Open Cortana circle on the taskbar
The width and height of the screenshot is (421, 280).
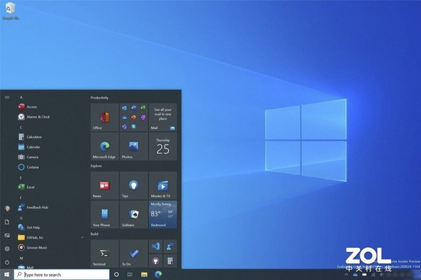point(116,274)
